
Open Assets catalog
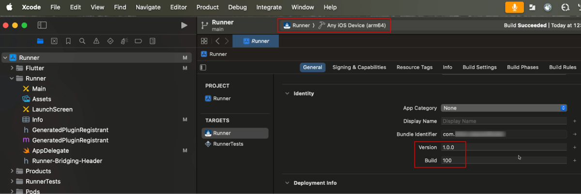(x=42, y=99)
